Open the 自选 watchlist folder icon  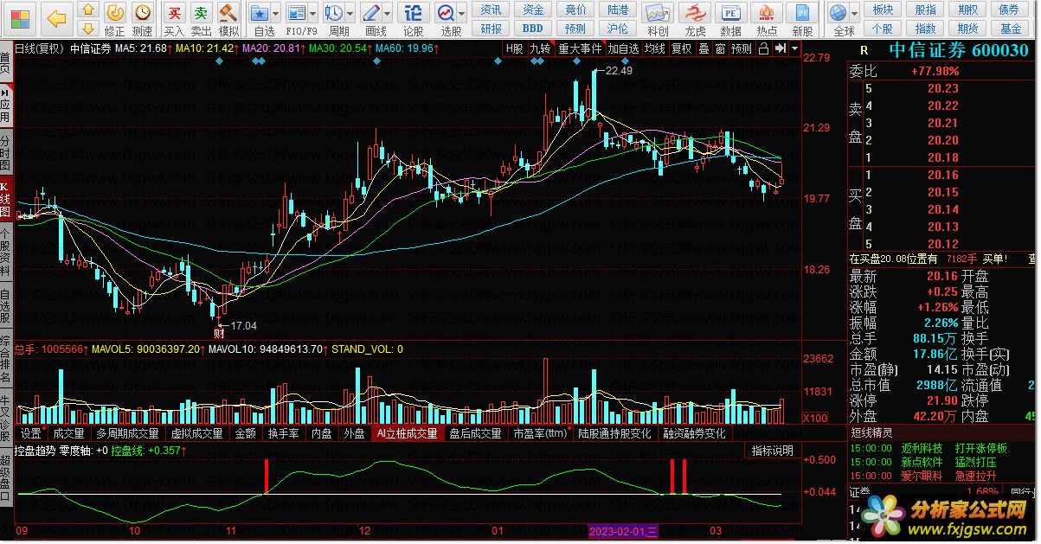point(260,12)
